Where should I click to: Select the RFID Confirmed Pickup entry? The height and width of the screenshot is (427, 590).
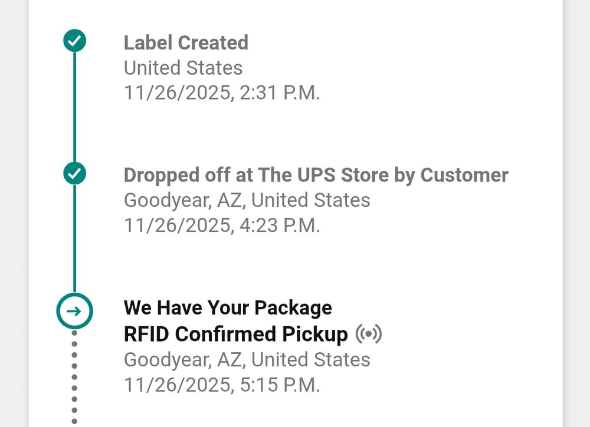click(x=235, y=333)
